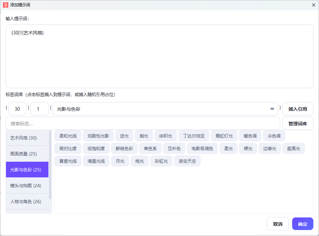This screenshot has width=319, height=236.
Task: Click the field showing 1
Action: pyautogui.click(x=39, y=109)
